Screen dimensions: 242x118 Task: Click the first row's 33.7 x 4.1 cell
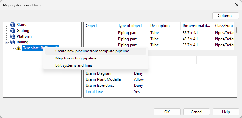coord(190,33)
